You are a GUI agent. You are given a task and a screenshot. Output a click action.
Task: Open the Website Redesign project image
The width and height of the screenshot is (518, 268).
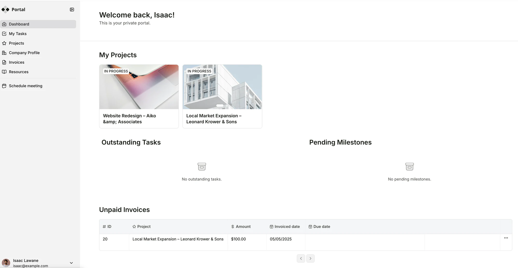pos(139,87)
